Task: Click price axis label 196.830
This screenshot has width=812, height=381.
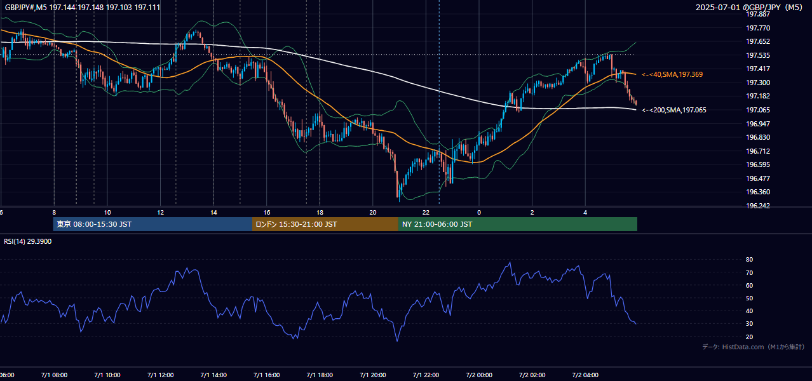Action: (x=757, y=138)
